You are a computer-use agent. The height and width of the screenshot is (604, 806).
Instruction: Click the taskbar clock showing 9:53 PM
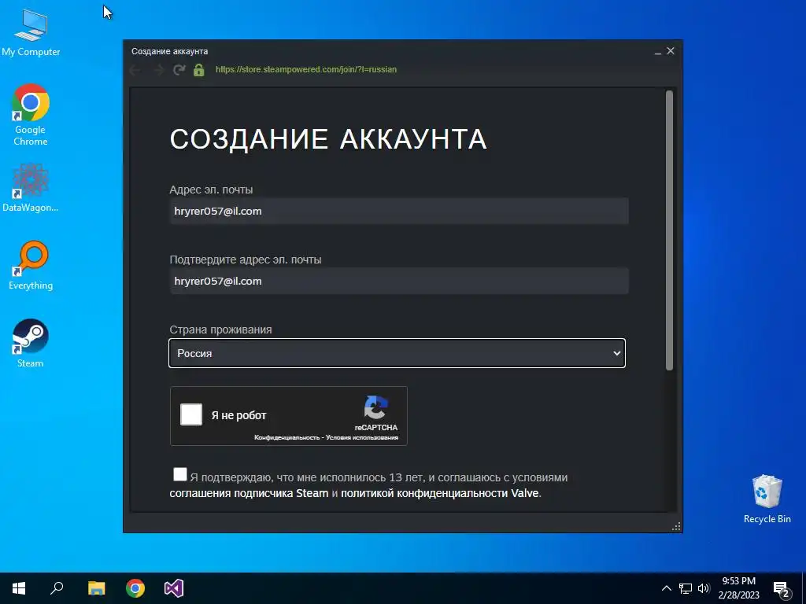pos(738,588)
